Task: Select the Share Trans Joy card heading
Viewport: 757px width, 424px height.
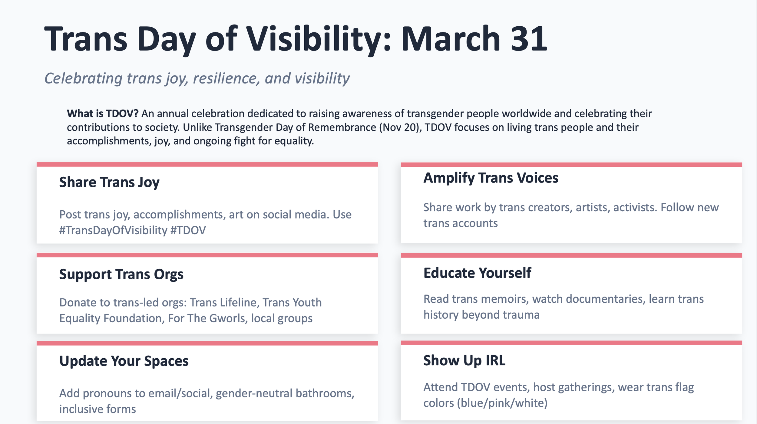Action: pyautogui.click(x=109, y=182)
